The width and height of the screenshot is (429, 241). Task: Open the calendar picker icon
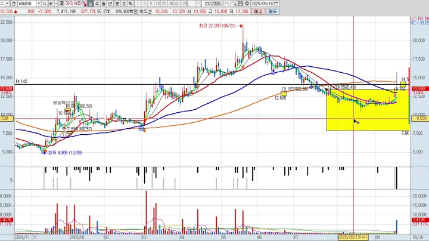click(x=276, y=4)
